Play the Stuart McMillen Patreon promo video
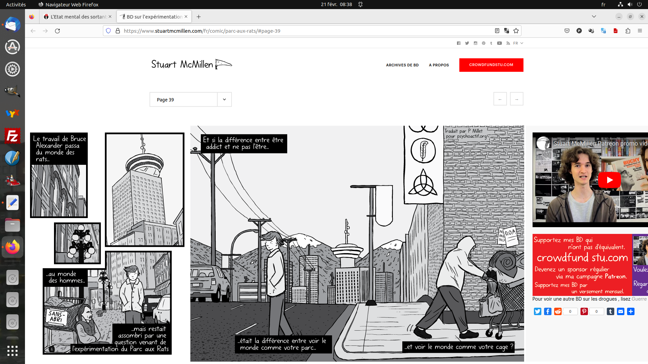 click(x=610, y=180)
